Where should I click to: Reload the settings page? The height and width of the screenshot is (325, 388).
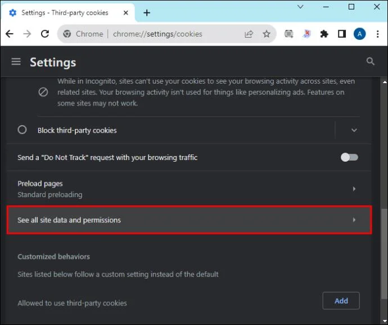point(45,34)
